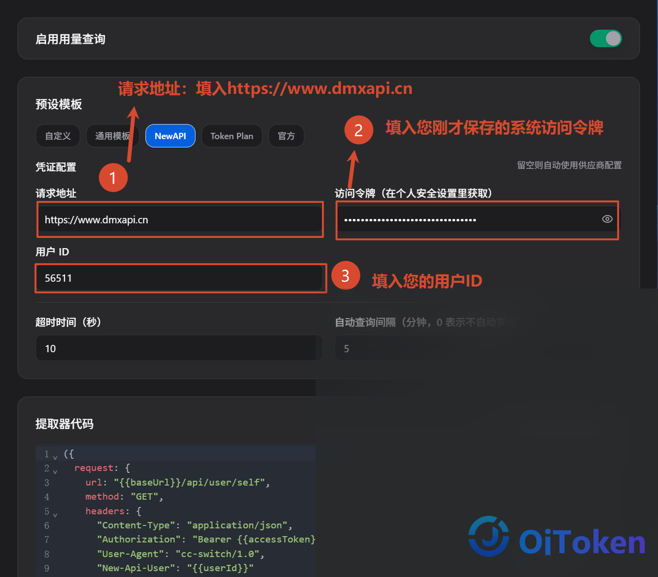Select the 自定义 preset template

58,136
